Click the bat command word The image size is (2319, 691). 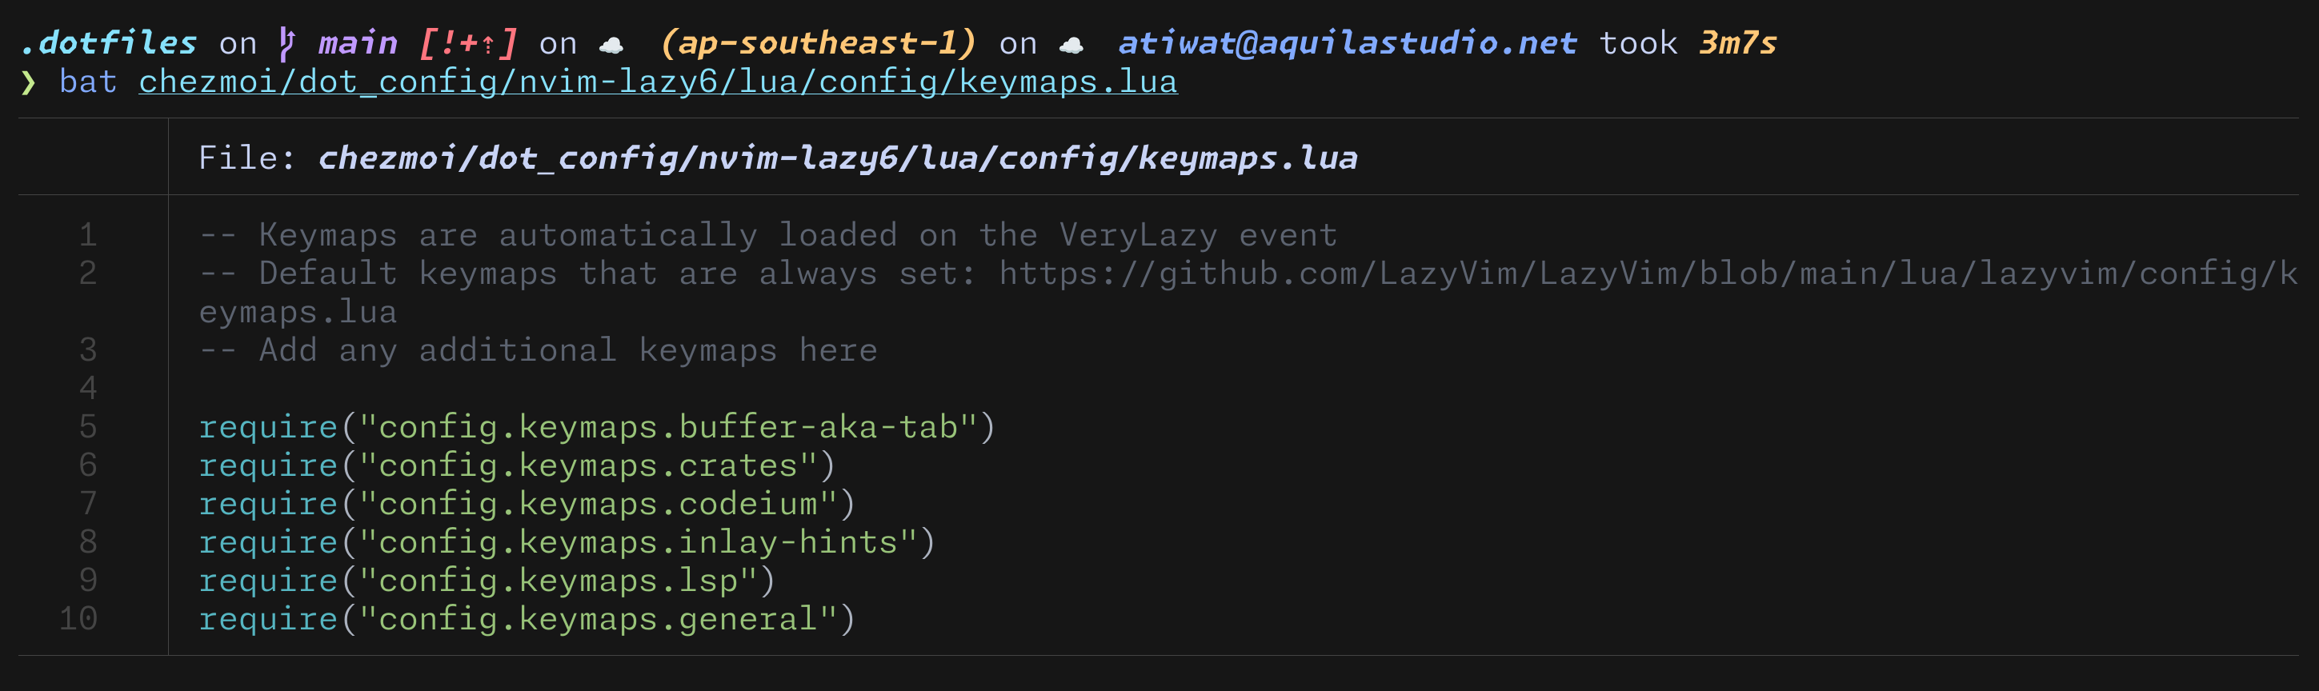[x=88, y=82]
